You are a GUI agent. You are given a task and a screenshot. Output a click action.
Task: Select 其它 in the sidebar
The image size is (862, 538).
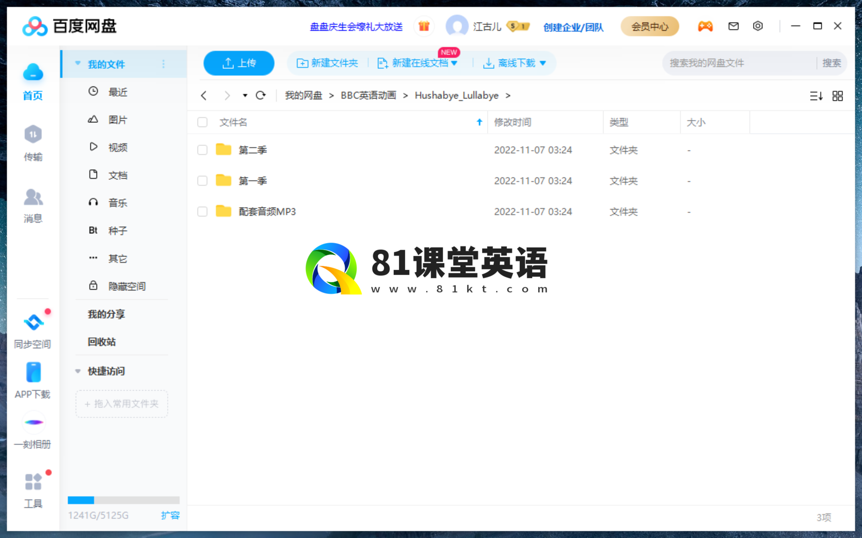coord(118,258)
